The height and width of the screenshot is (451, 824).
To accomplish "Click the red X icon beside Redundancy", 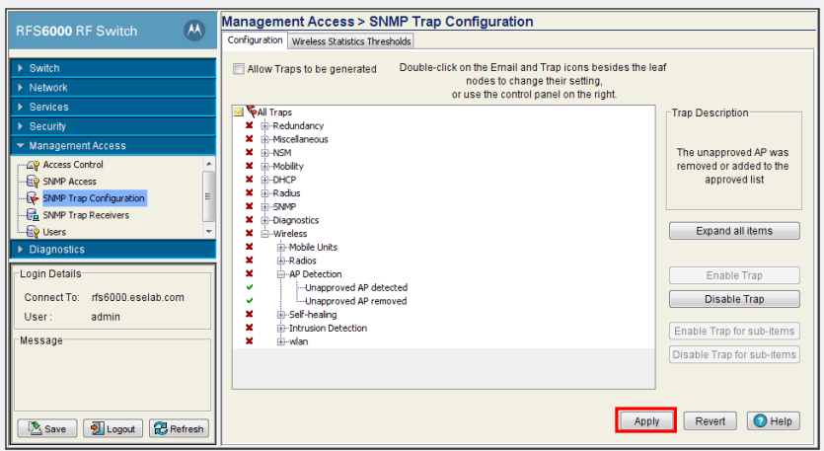I will click(250, 125).
